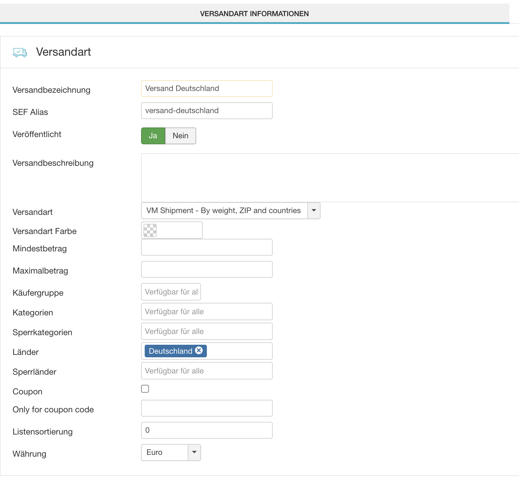Set Veröffentlicht to Nein
519x477 pixels.
[x=181, y=136]
